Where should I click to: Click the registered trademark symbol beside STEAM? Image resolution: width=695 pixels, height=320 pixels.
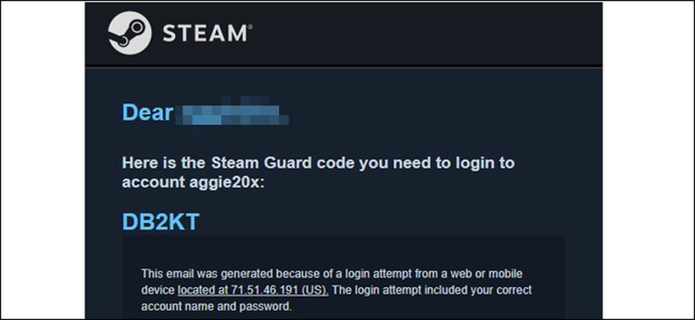tap(250, 26)
